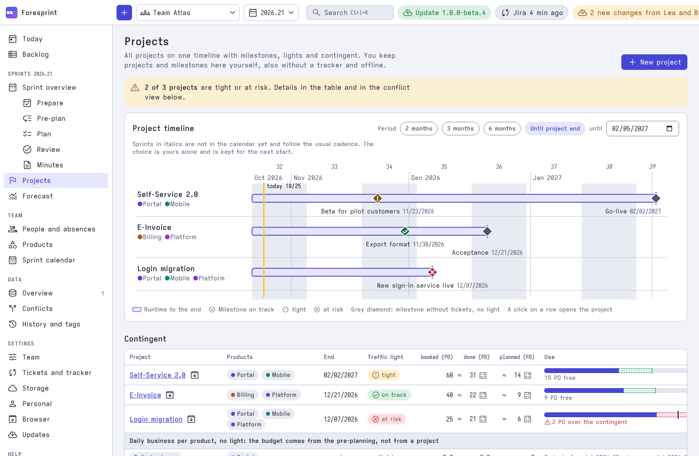
Task: Click the export icon next to Login migration
Action: [191, 419]
